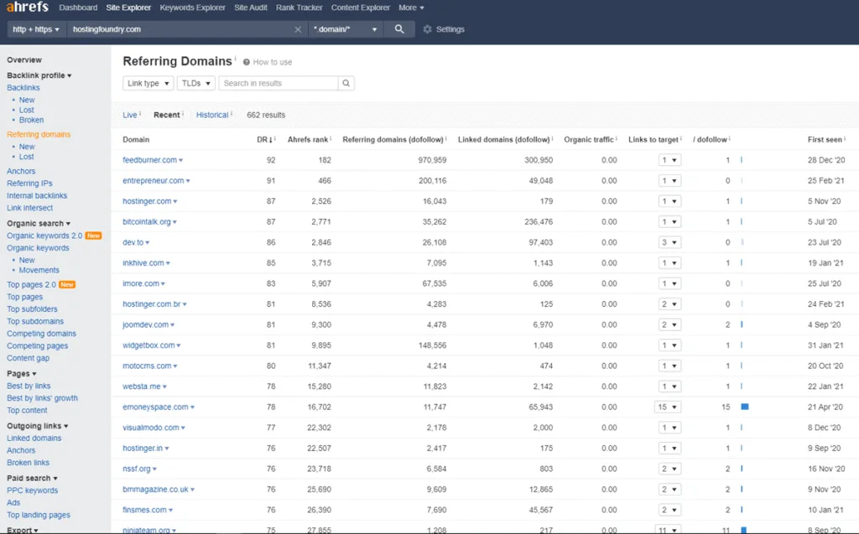Open Linked domains under Outgoing links
The width and height of the screenshot is (859, 534).
34,438
